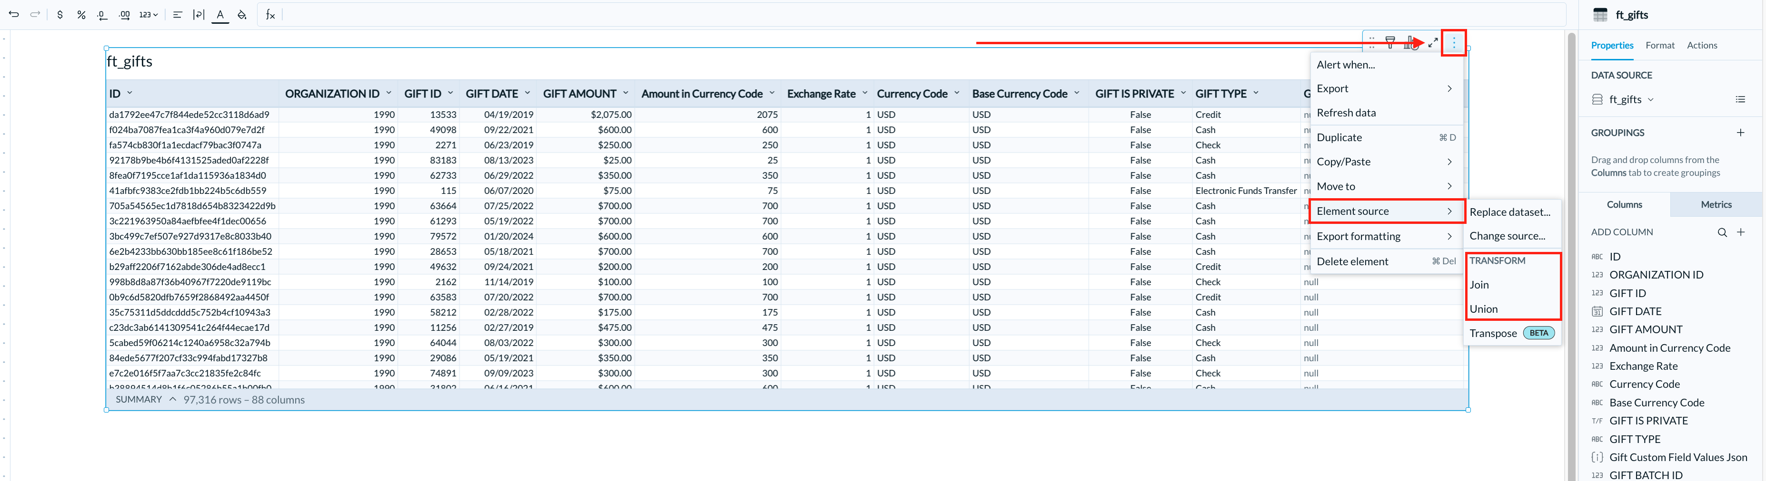The image size is (1766, 481).
Task: Open the three-dot element menu
Action: [1453, 42]
